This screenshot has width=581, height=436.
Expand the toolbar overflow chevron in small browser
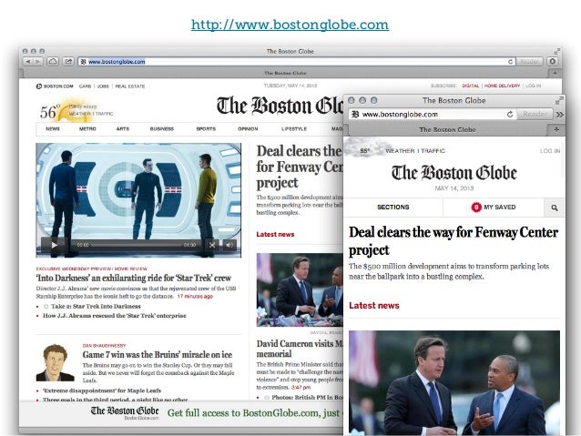click(559, 115)
